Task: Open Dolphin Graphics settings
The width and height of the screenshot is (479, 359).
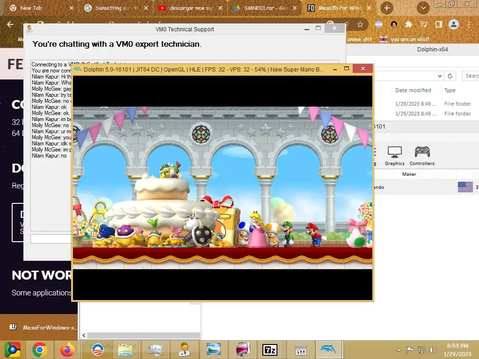Action: click(x=394, y=156)
